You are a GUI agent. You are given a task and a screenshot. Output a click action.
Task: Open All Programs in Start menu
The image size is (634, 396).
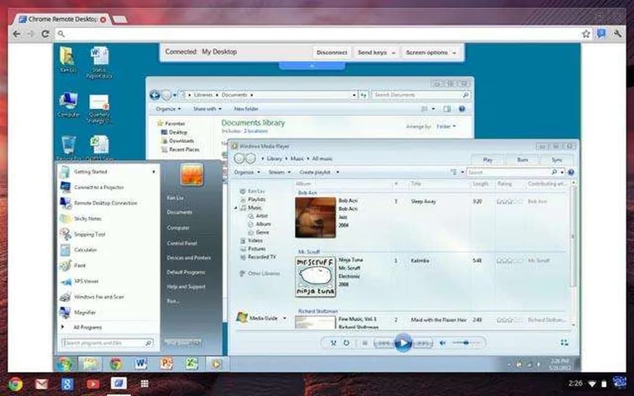(x=87, y=327)
